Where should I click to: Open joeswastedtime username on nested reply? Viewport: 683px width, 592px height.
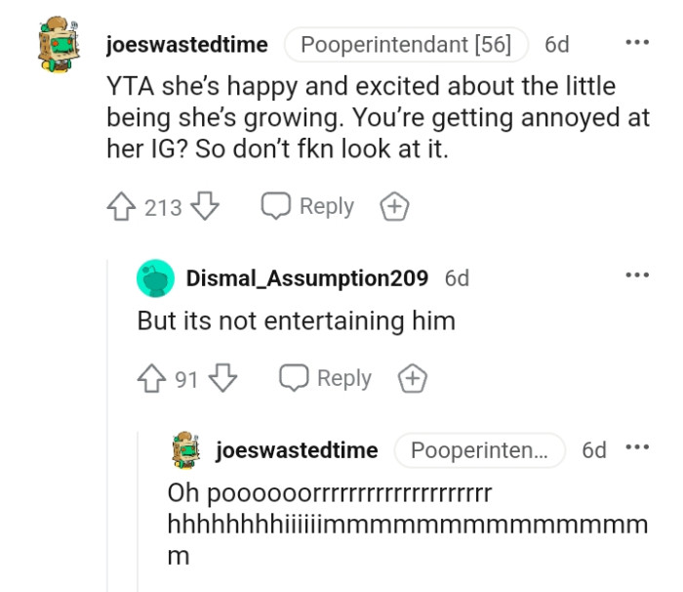point(297,450)
